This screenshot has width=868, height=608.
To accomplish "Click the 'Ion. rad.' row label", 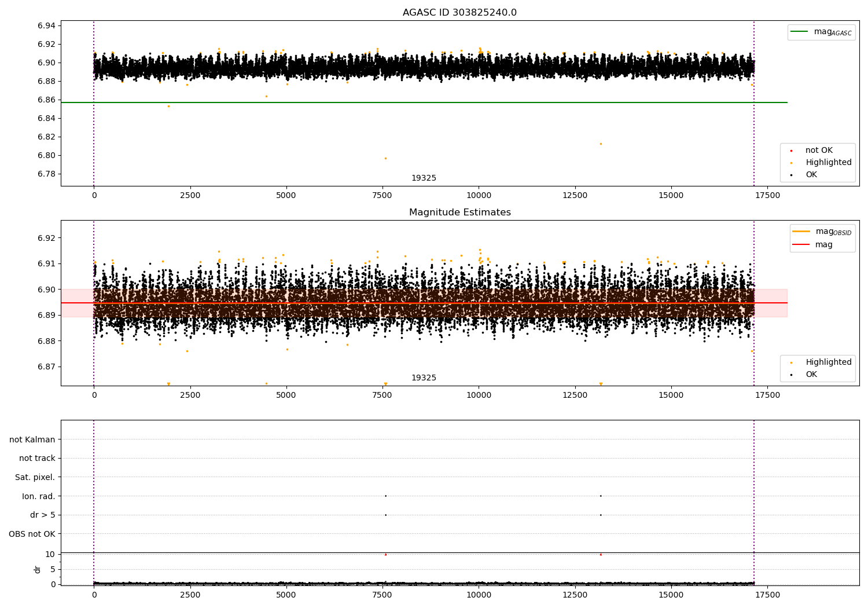I will pyautogui.click(x=39, y=496).
